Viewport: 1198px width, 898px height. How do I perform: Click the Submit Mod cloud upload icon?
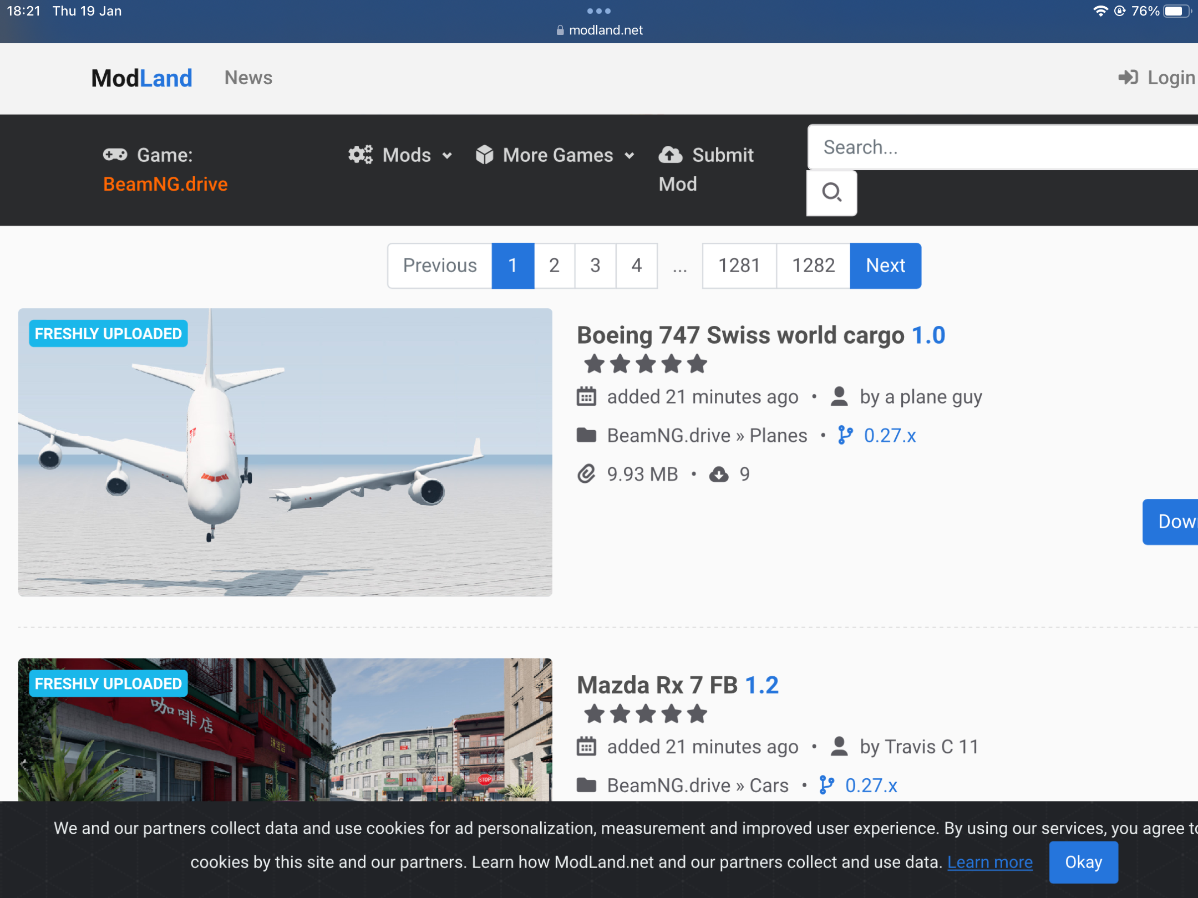coord(670,155)
